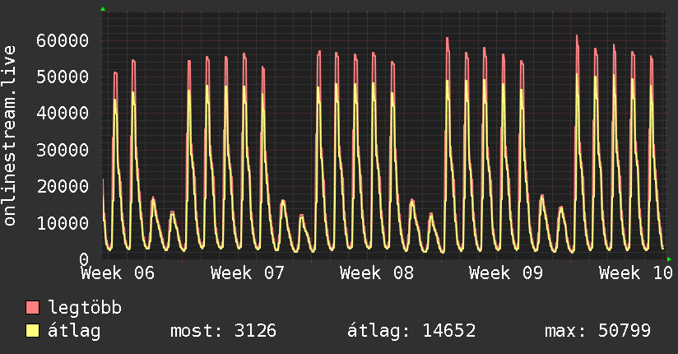Image resolution: width=678 pixels, height=354 pixels.
Task: Click the Week 09 axis label
Action: (x=506, y=273)
